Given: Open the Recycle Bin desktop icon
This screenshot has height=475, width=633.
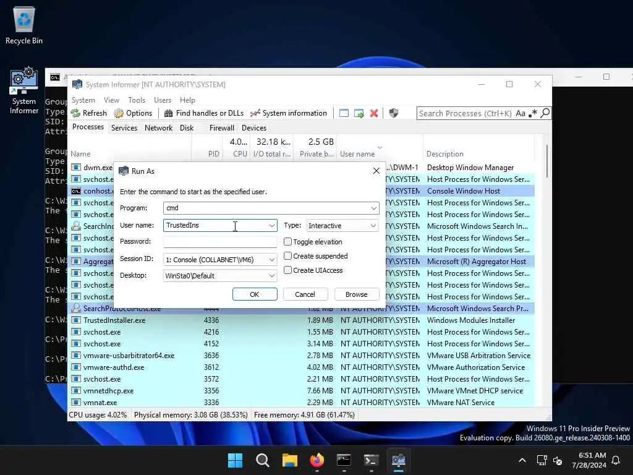Looking at the screenshot, I should pyautogui.click(x=24, y=25).
